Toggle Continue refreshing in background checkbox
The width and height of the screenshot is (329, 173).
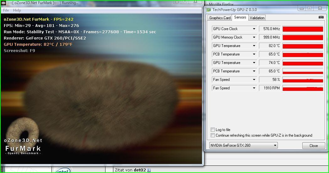213,135
